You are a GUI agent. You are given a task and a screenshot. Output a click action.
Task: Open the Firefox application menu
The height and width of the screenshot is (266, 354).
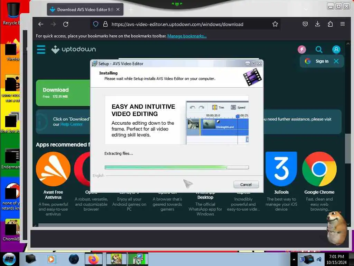tap(343, 24)
